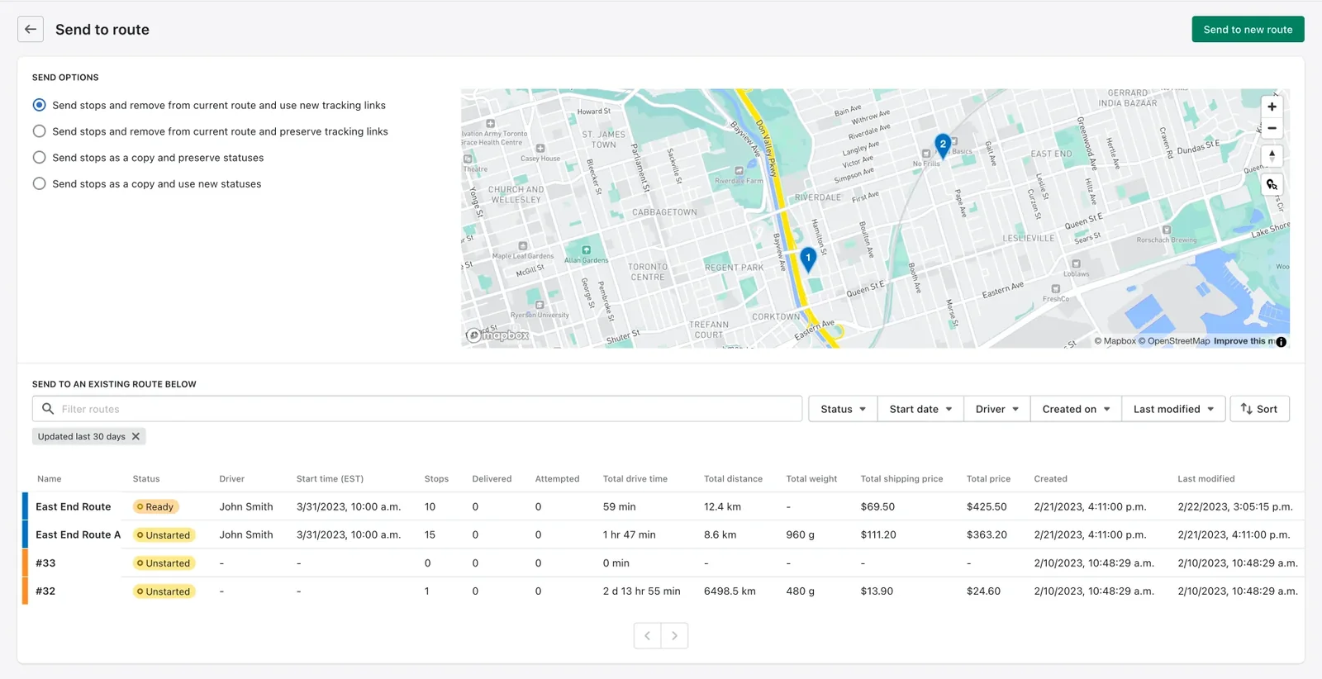Screen dimensions: 1322x679
Task: Click Unstarted badge for route #32
Action: pyautogui.click(x=164, y=591)
